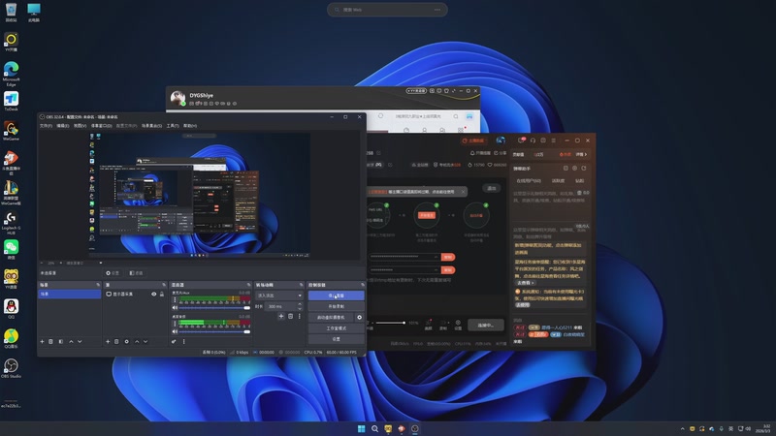Open the scene transition type dropdown
The image size is (776, 436).
pyautogui.click(x=278, y=296)
